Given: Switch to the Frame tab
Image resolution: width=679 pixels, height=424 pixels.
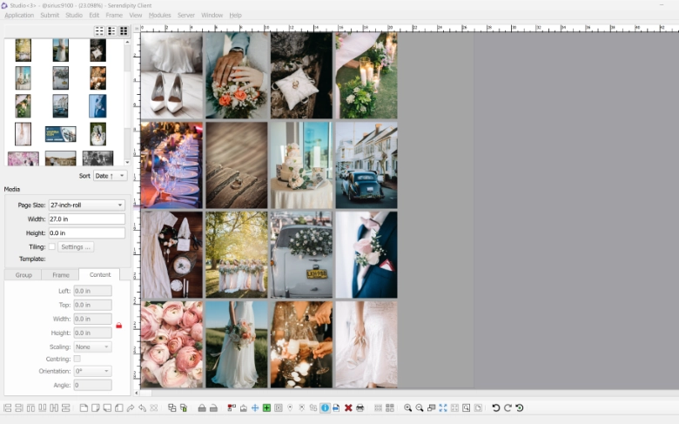Looking at the screenshot, I should click(x=61, y=275).
